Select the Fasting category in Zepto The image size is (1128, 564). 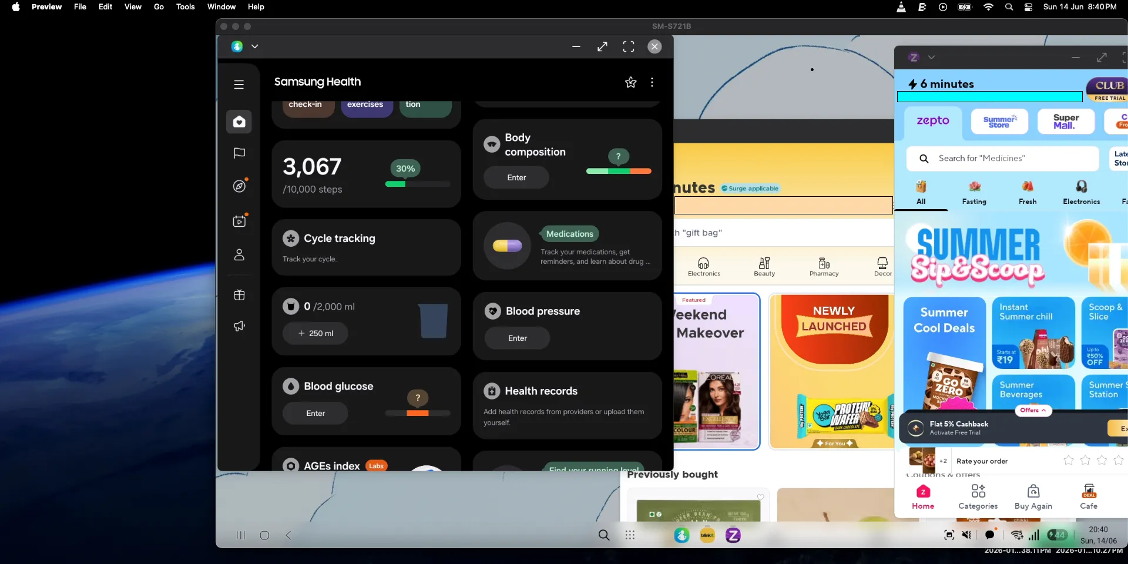(x=974, y=193)
